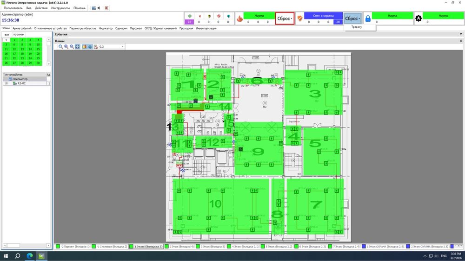This screenshot has width=465, height=261.
Task: Switch to the Проходная tab
Action: point(186,28)
